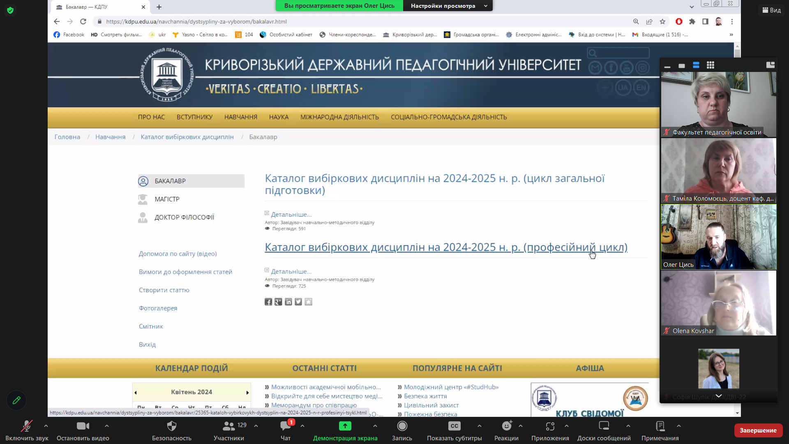Expand participants options arrow
789x444 pixels.
click(x=256, y=426)
